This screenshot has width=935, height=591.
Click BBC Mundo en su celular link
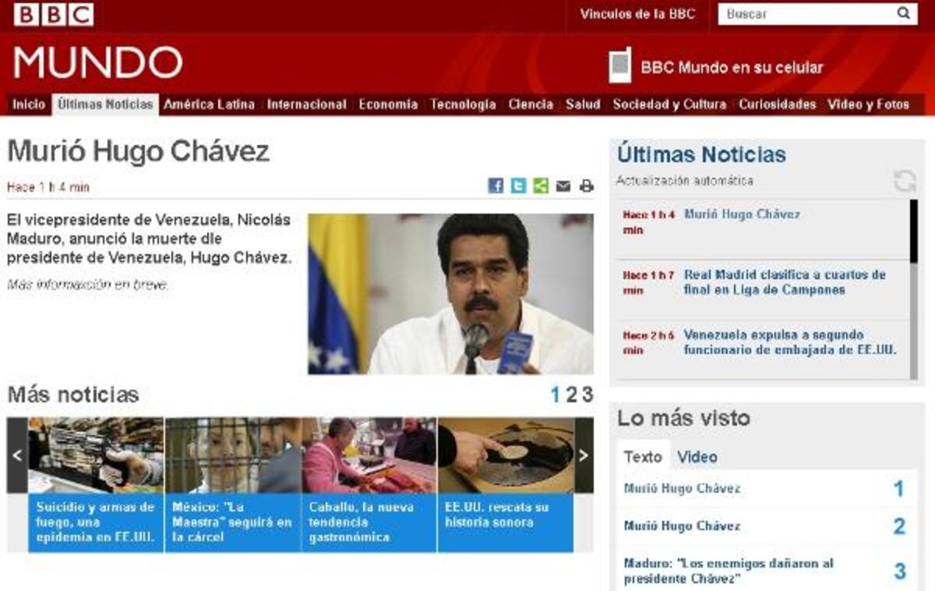tap(732, 68)
